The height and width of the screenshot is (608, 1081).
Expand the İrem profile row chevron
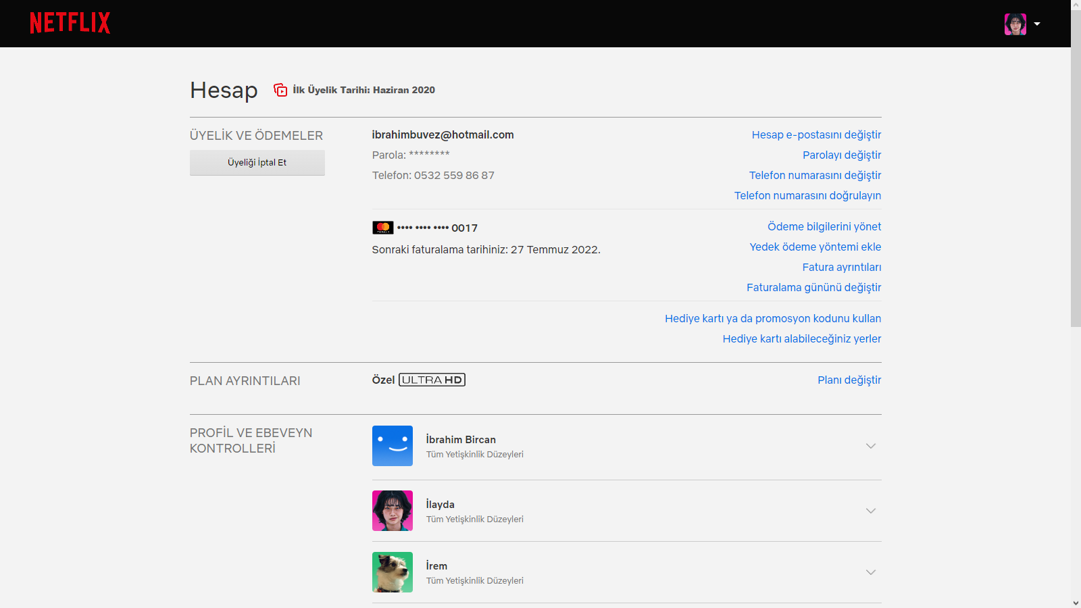click(870, 572)
